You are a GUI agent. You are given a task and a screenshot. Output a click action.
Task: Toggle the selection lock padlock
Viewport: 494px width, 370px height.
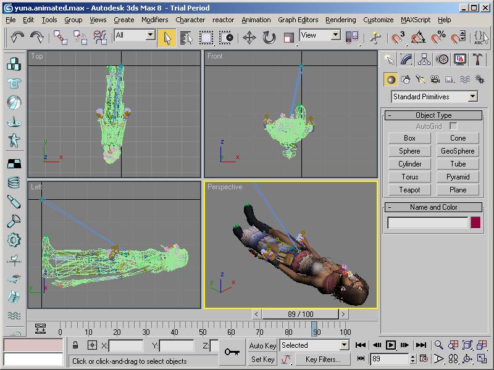(75, 345)
